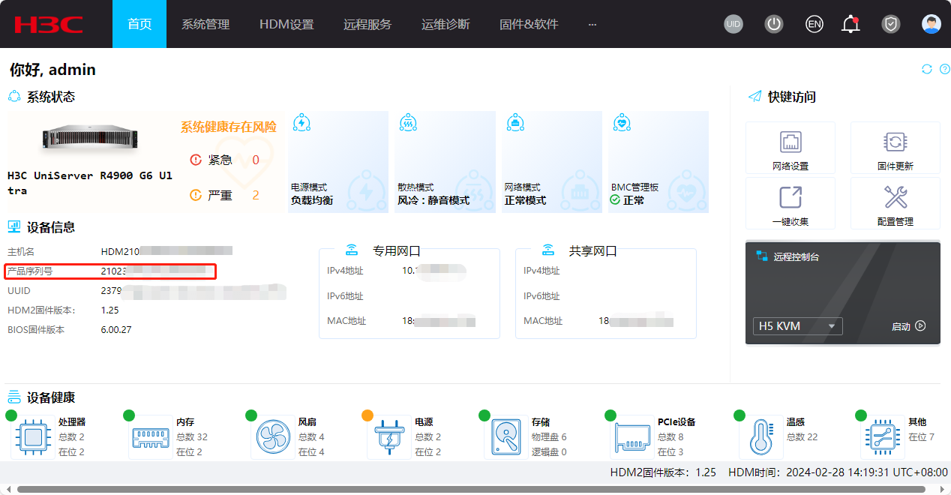Open the network settings shortcut icon
The image size is (951, 495).
tap(790, 142)
